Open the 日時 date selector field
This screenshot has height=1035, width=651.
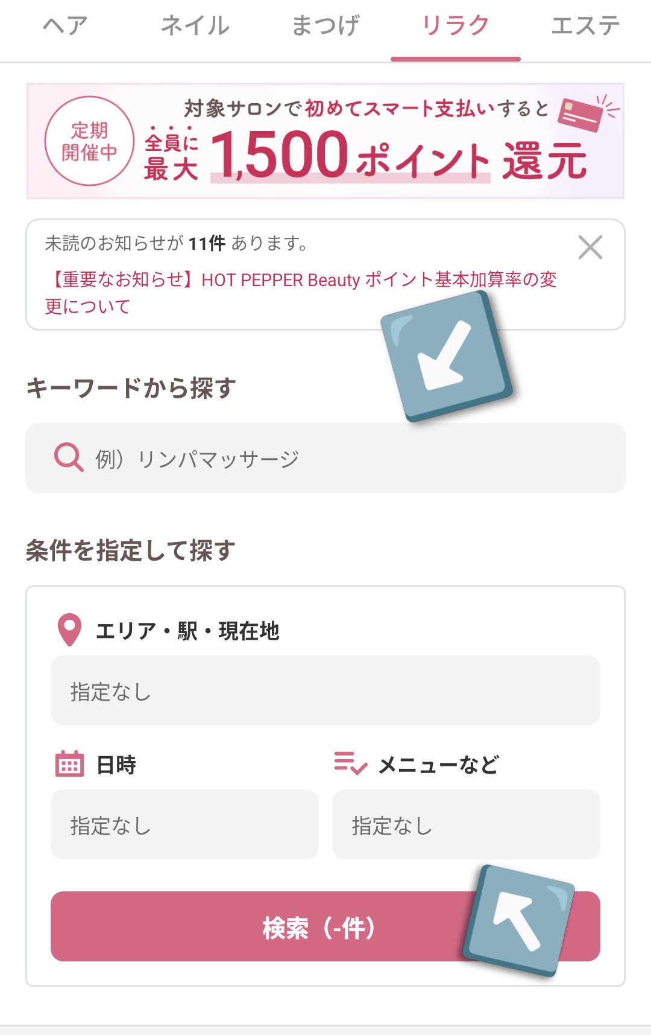coord(184,824)
